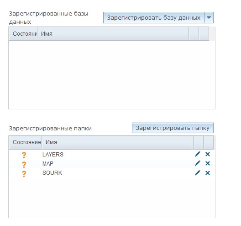Edit the MAP folder with pencil icon
Image resolution: width=241 pixels, height=226 pixels.
tap(198, 163)
